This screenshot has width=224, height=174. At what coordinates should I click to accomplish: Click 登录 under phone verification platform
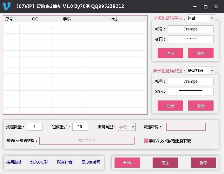[201, 53]
